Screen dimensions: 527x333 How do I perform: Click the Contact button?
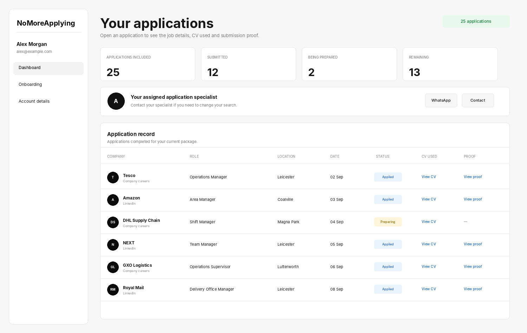coord(478,100)
